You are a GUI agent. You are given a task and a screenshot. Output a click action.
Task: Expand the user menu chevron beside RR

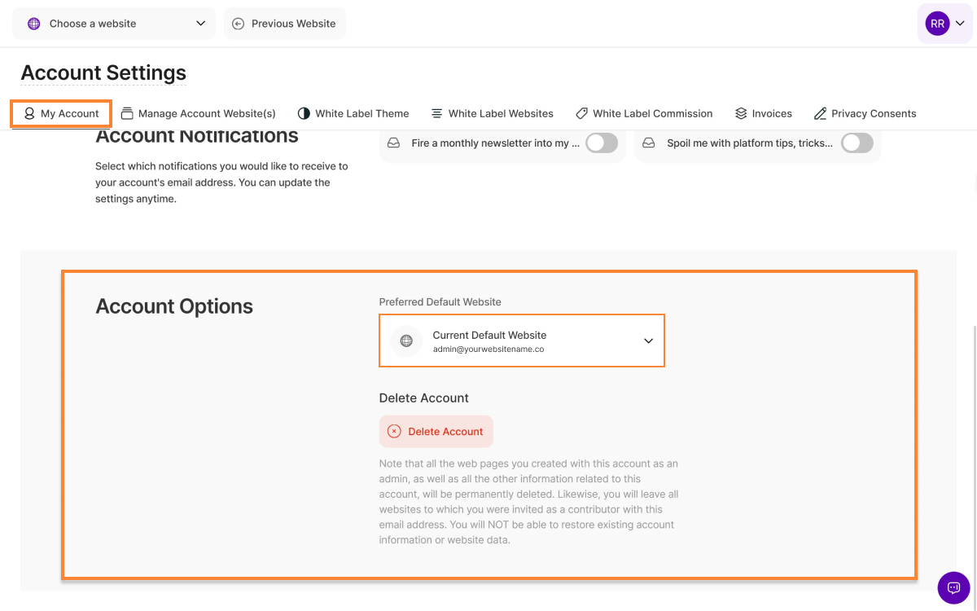pos(960,24)
